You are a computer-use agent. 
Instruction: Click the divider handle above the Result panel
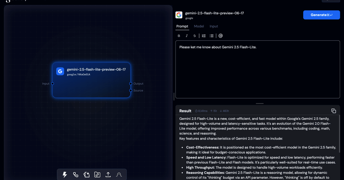pyautogui.click(x=260, y=104)
